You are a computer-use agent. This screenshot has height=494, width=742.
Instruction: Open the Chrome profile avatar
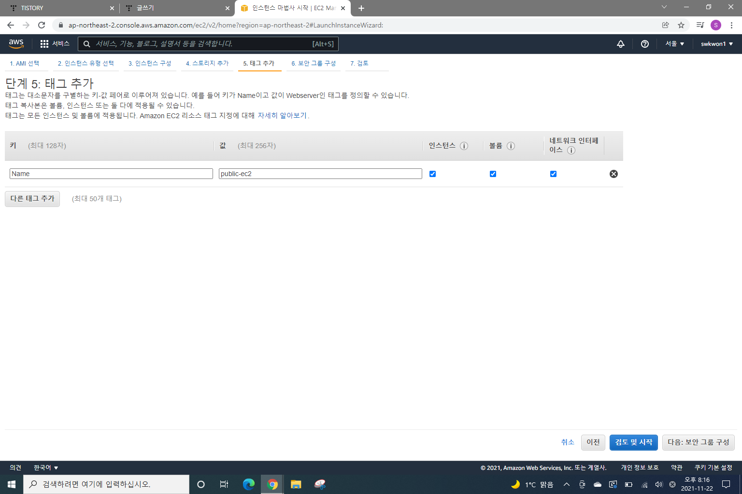pyautogui.click(x=716, y=25)
